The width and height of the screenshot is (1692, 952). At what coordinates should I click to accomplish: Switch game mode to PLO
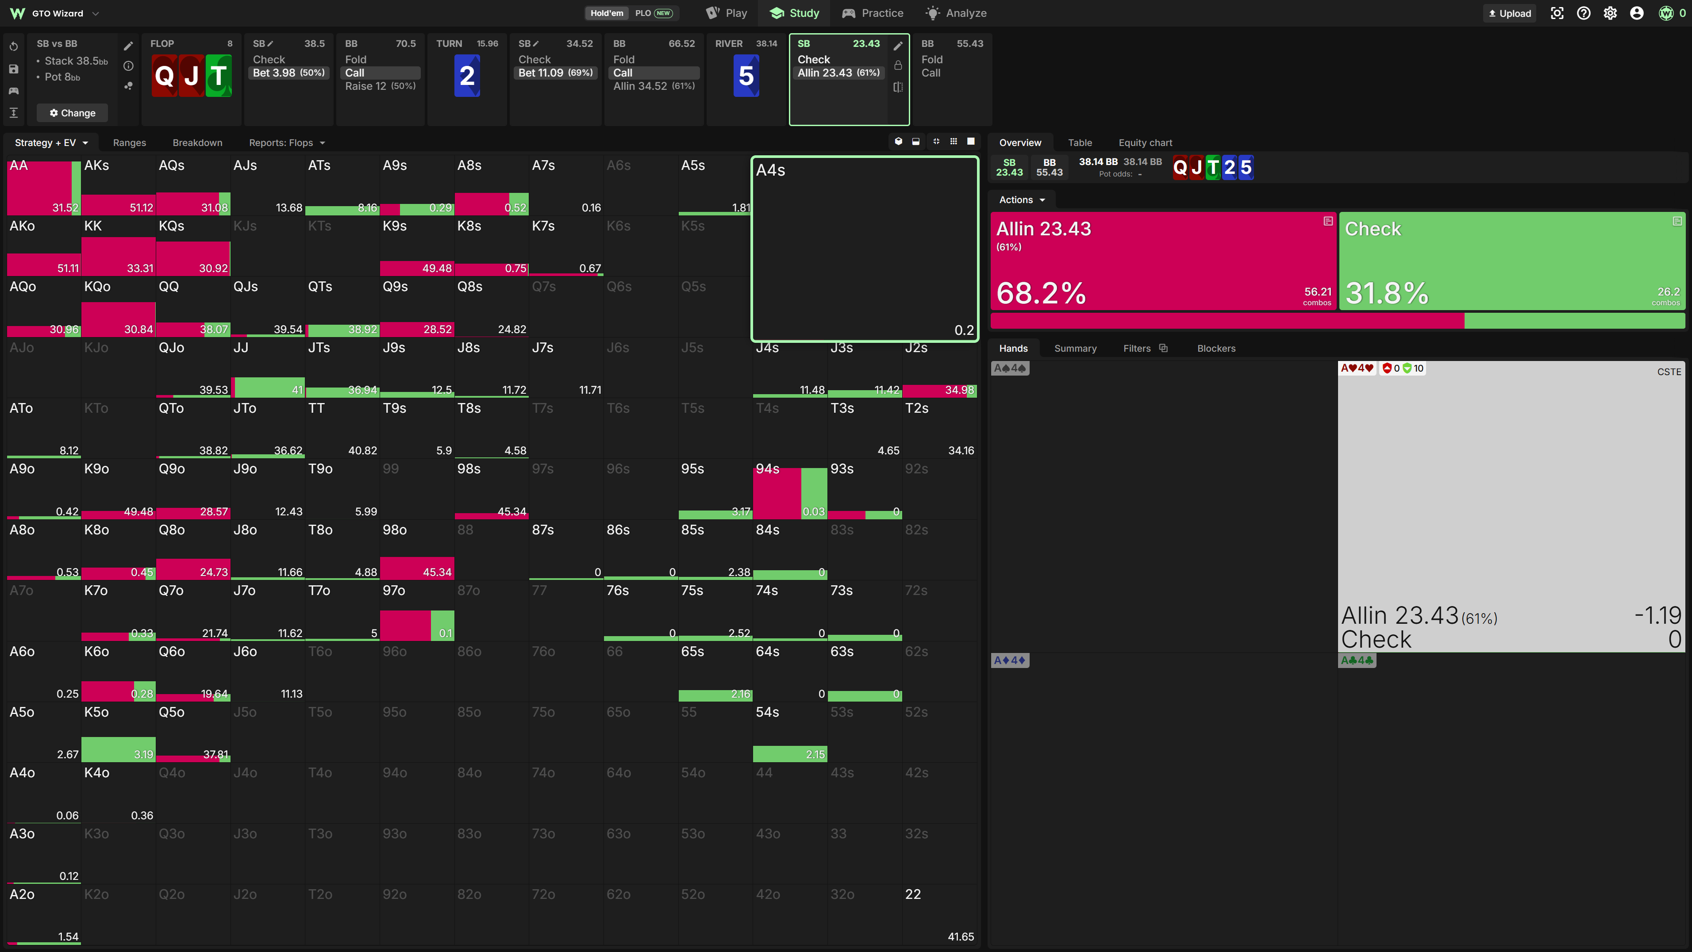pos(654,13)
